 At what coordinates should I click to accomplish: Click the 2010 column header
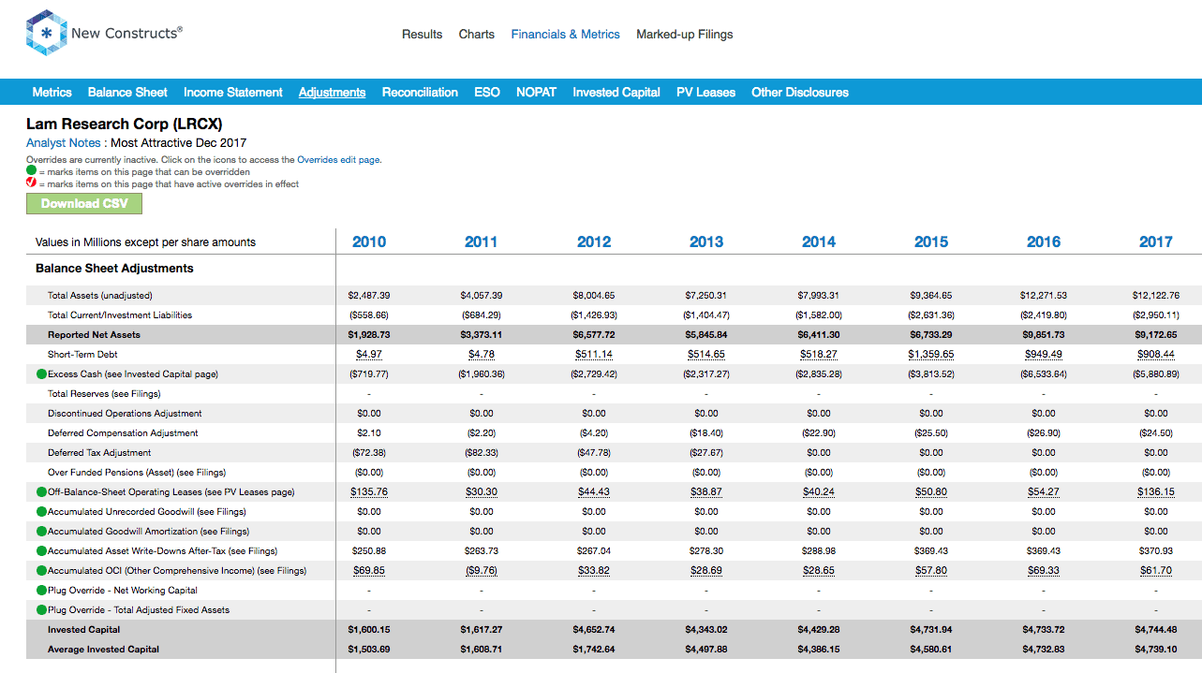(369, 241)
